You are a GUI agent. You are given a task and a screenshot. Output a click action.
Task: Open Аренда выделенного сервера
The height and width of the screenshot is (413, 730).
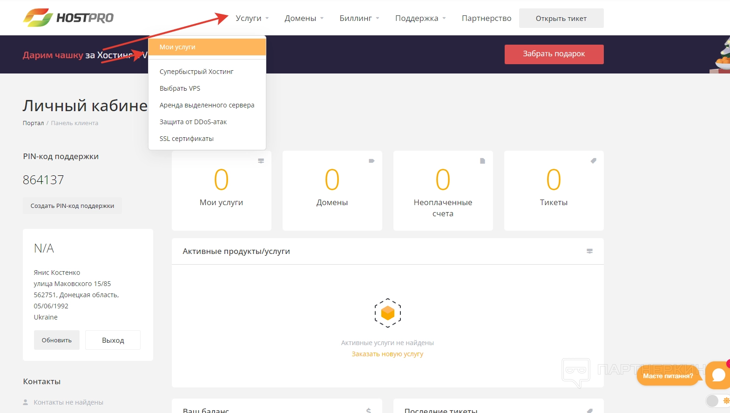coord(207,105)
